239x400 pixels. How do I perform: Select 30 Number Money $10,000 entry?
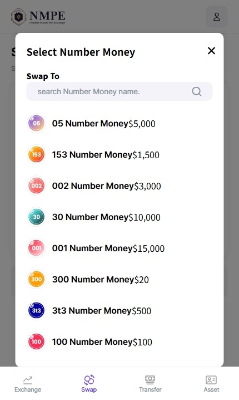[120, 217]
